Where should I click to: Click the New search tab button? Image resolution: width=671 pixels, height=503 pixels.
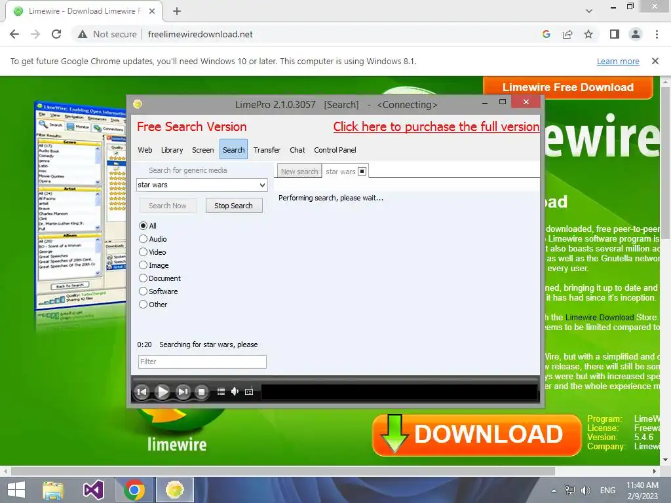pyautogui.click(x=299, y=171)
